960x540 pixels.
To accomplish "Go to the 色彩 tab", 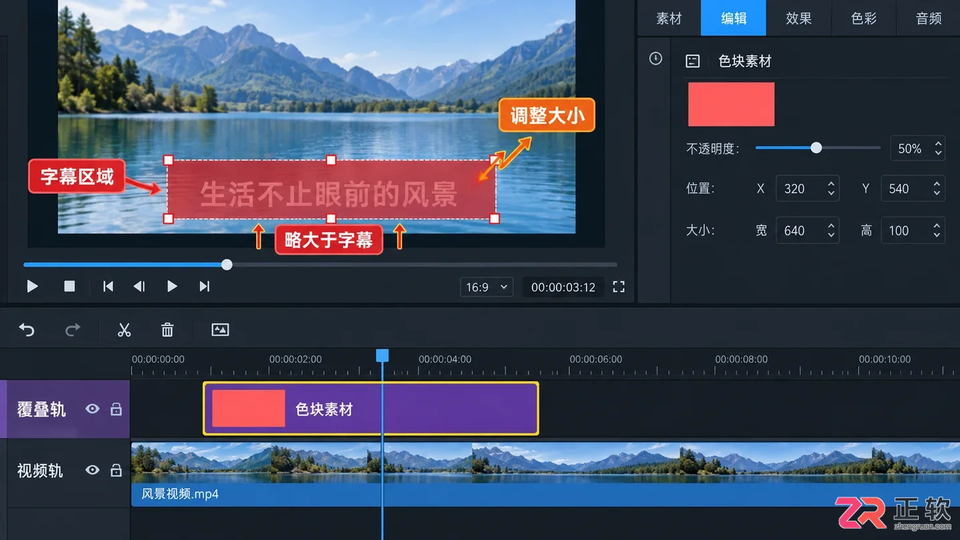I will (x=864, y=18).
